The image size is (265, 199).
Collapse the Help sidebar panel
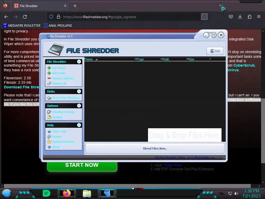[79, 125]
